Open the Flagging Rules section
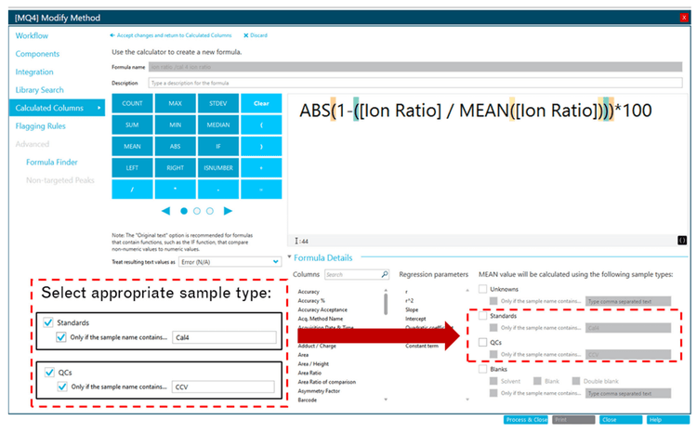This screenshot has height=433, width=697. [41, 125]
